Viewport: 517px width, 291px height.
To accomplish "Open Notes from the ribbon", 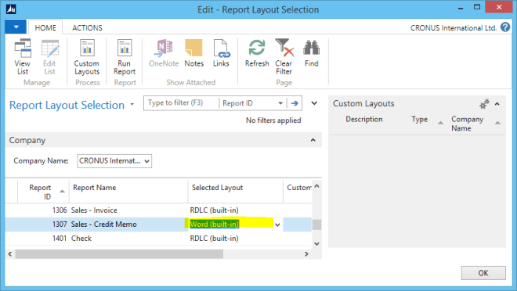I will pyautogui.click(x=194, y=53).
